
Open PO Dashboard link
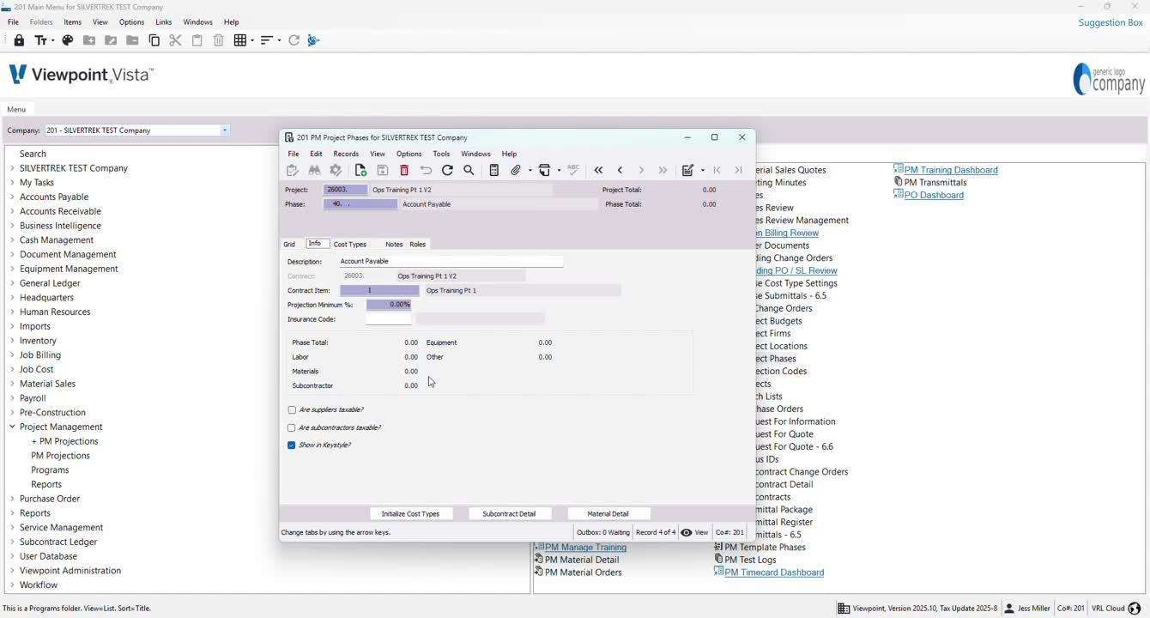934,195
